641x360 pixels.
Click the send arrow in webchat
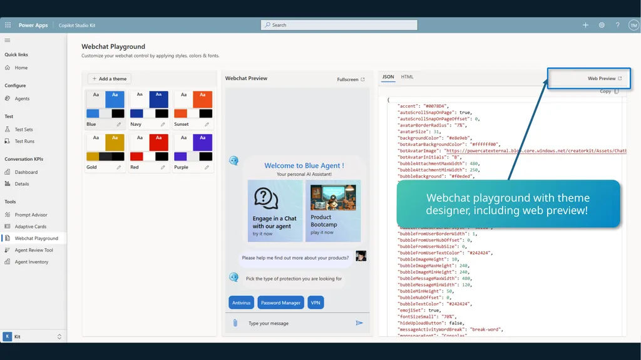click(359, 323)
